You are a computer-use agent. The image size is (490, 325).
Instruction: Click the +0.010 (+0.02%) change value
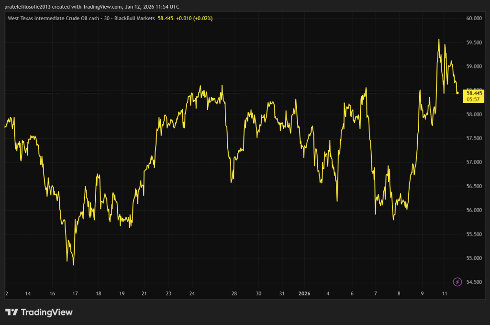[x=194, y=18]
